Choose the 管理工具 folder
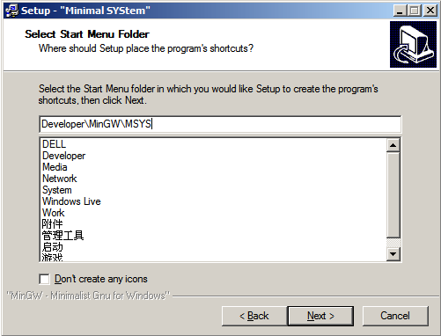This screenshot has width=441, height=336. click(x=62, y=236)
